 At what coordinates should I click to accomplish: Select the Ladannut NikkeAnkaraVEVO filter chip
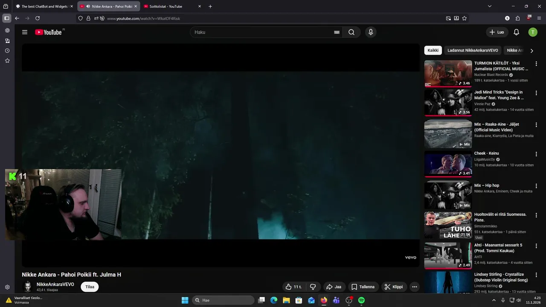(x=473, y=50)
